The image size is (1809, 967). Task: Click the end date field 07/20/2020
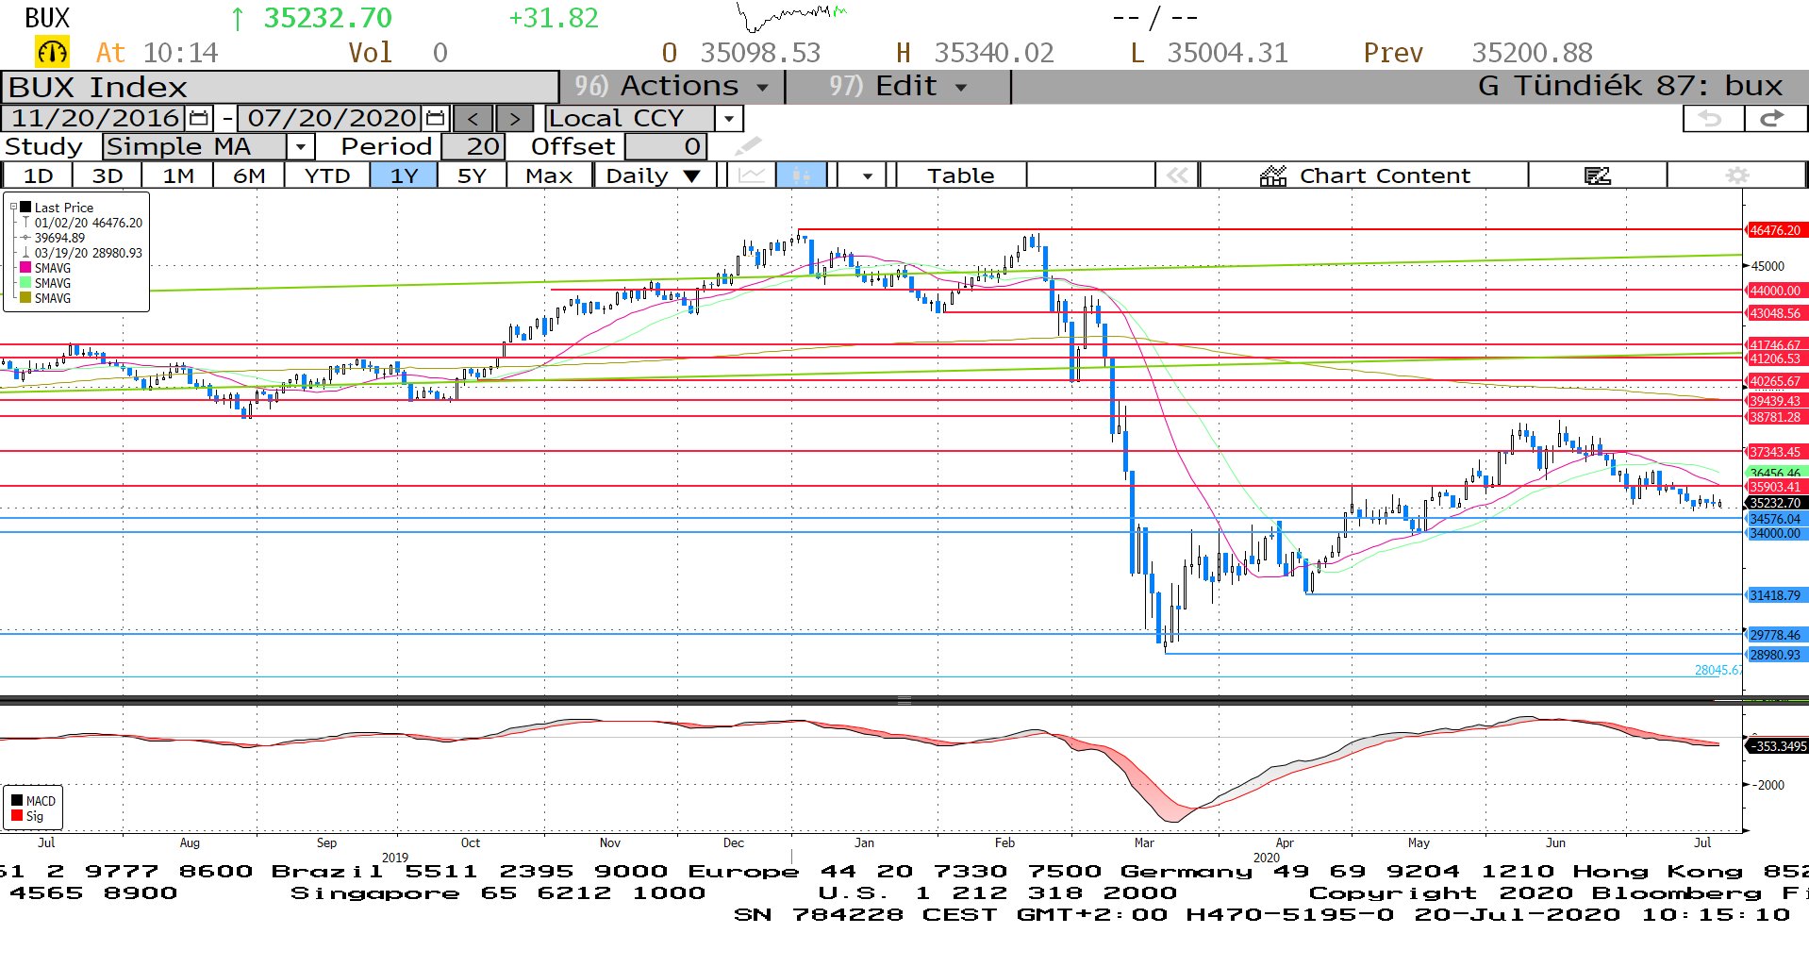click(331, 118)
